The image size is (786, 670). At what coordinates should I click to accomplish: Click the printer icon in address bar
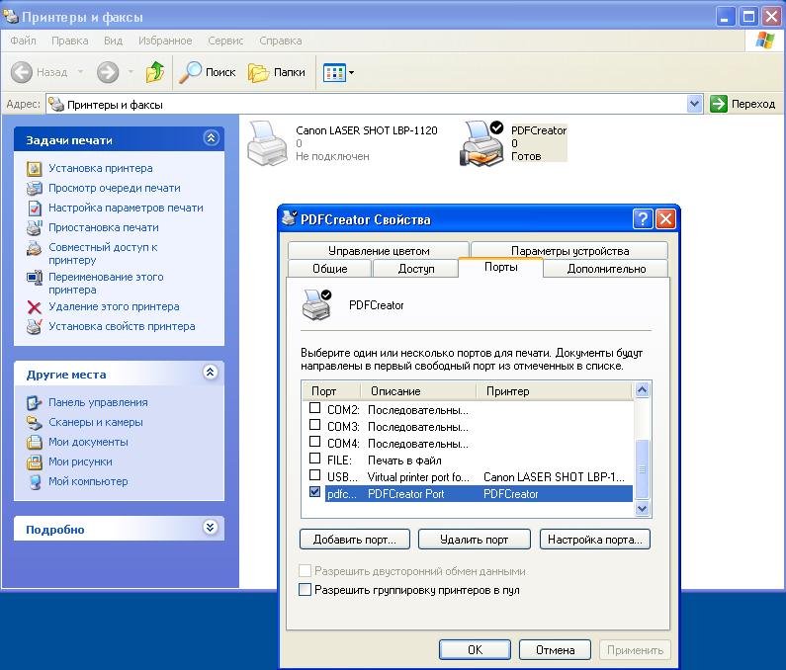pos(56,104)
